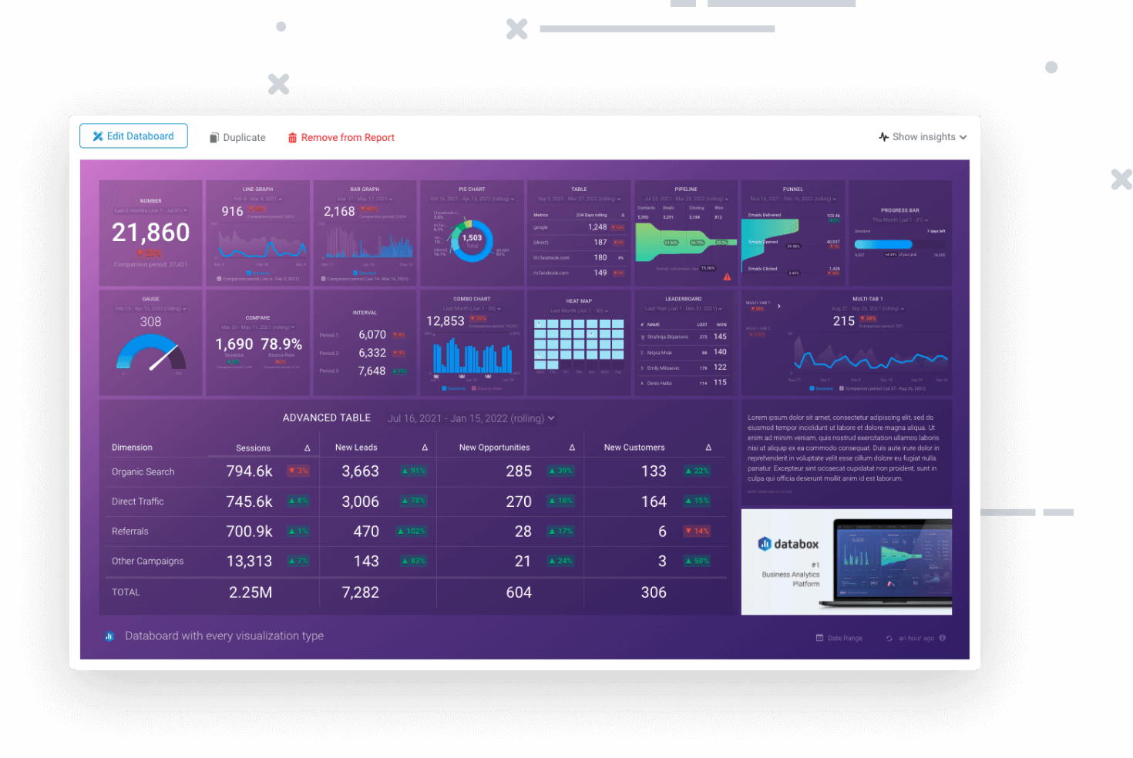1133x758 pixels.
Task: Click the info icon in the bottom bar
Action: click(942, 637)
